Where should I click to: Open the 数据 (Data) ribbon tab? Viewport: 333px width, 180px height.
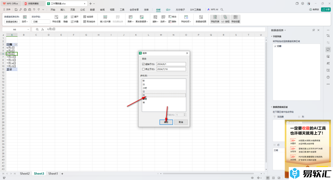[x=92, y=10]
